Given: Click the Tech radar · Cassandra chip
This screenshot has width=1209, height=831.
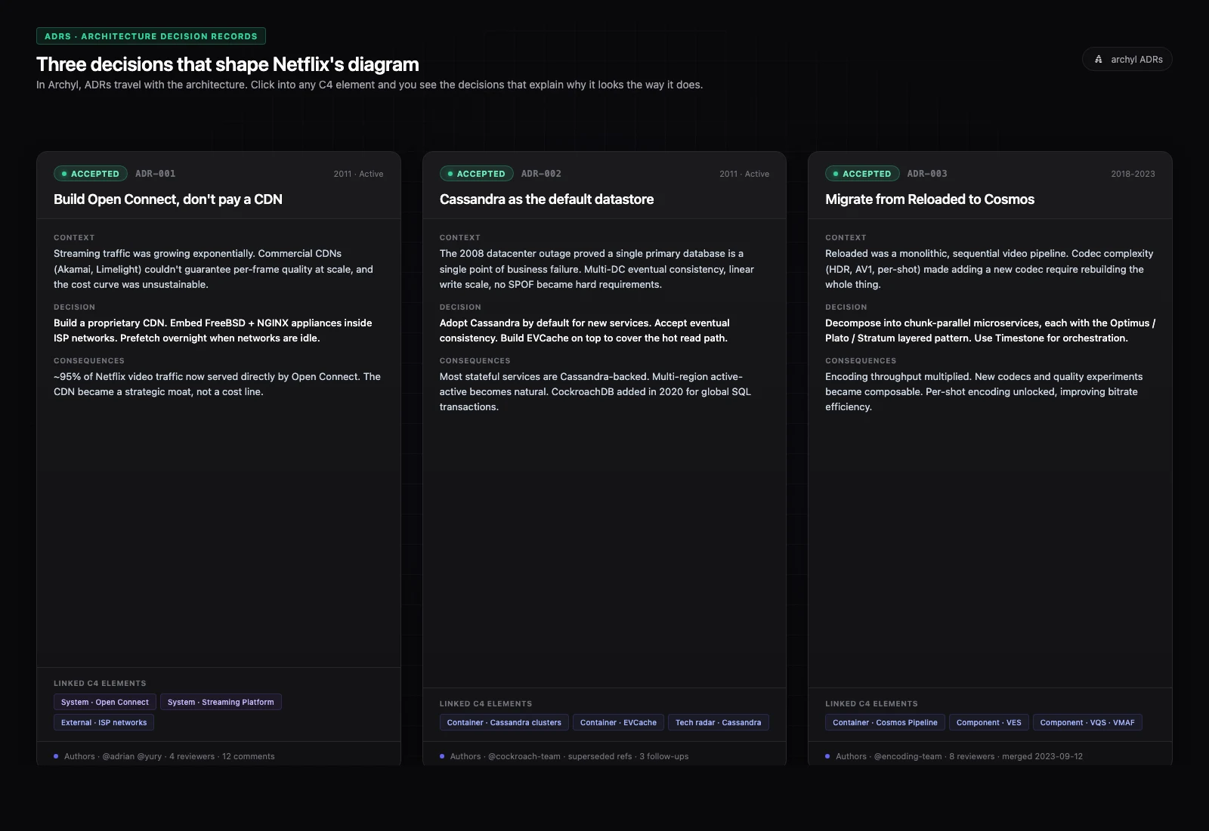Looking at the screenshot, I should click(x=718, y=722).
